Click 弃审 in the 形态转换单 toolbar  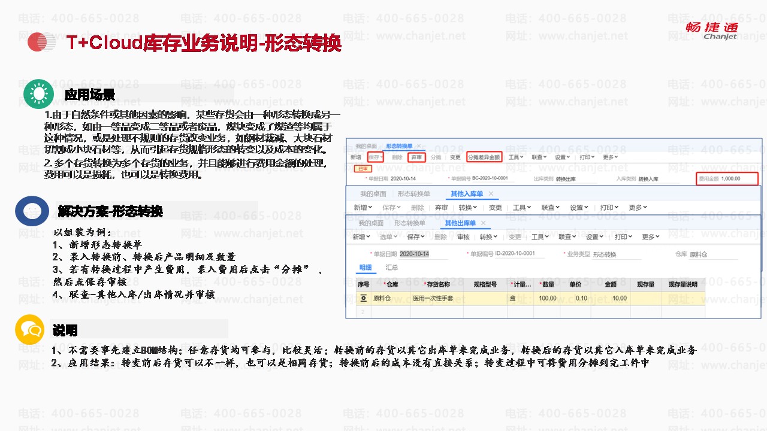416,157
